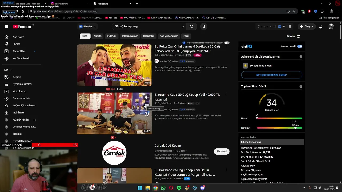Screen dimensions: 342x192
Task: Open the new tab plus button
Action: click(x=137, y=4)
